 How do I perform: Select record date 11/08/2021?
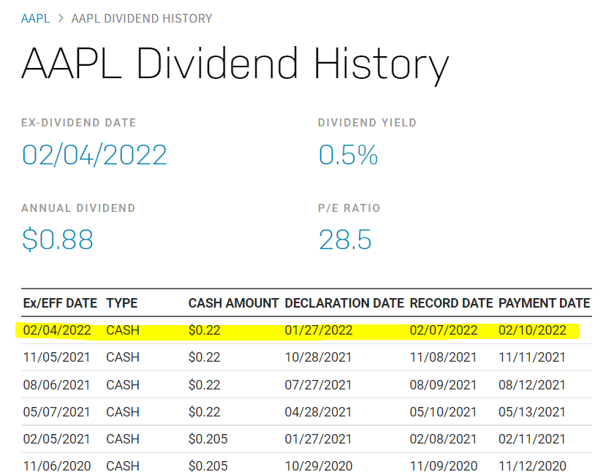[443, 357]
